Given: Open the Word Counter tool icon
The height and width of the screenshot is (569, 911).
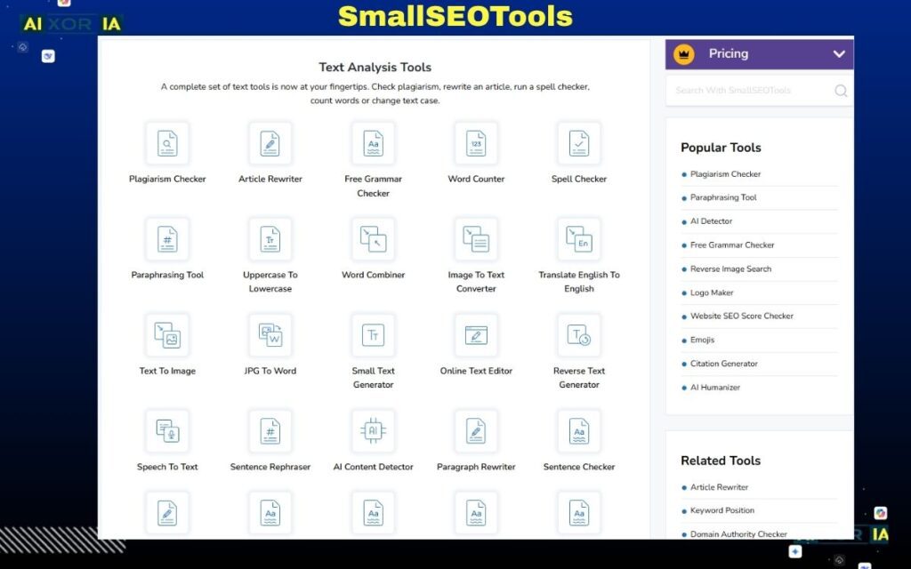Looking at the screenshot, I should coord(476,143).
